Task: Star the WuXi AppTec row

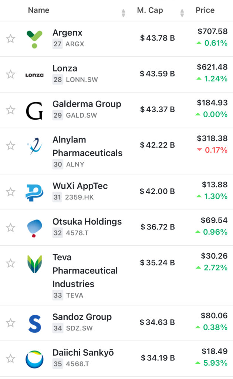Action: tap(11, 192)
